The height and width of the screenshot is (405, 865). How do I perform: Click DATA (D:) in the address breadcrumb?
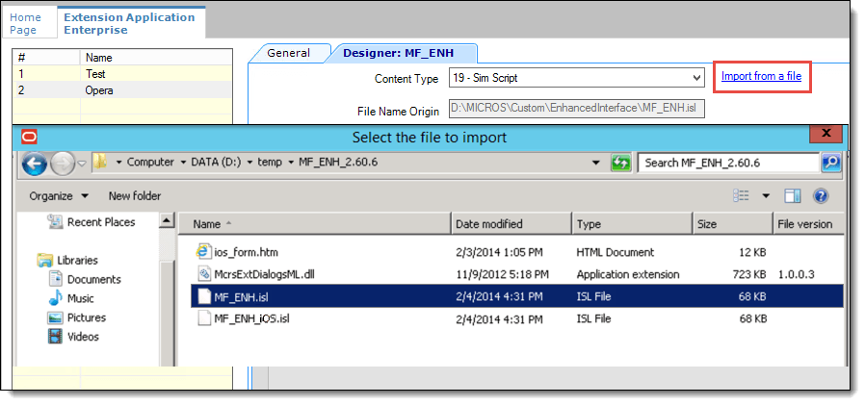[217, 162]
